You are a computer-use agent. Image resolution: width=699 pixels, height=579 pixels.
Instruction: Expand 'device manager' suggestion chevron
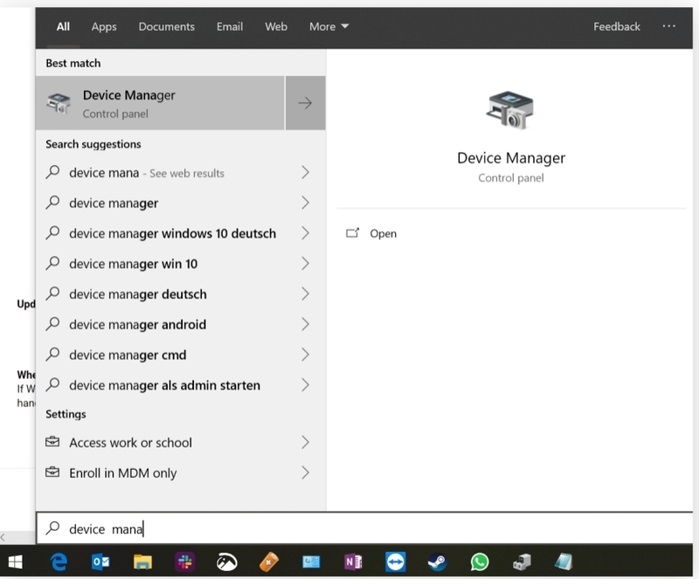coord(305,203)
